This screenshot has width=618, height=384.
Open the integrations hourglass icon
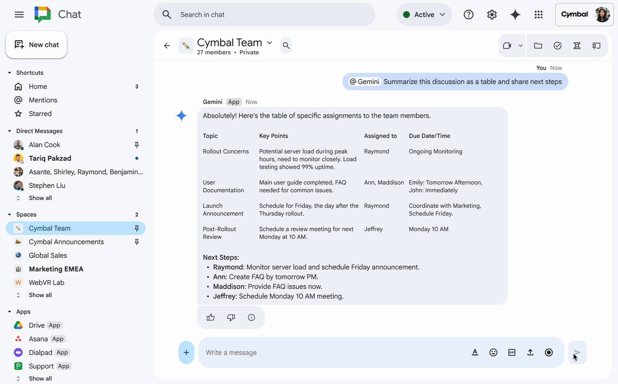(x=577, y=46)
